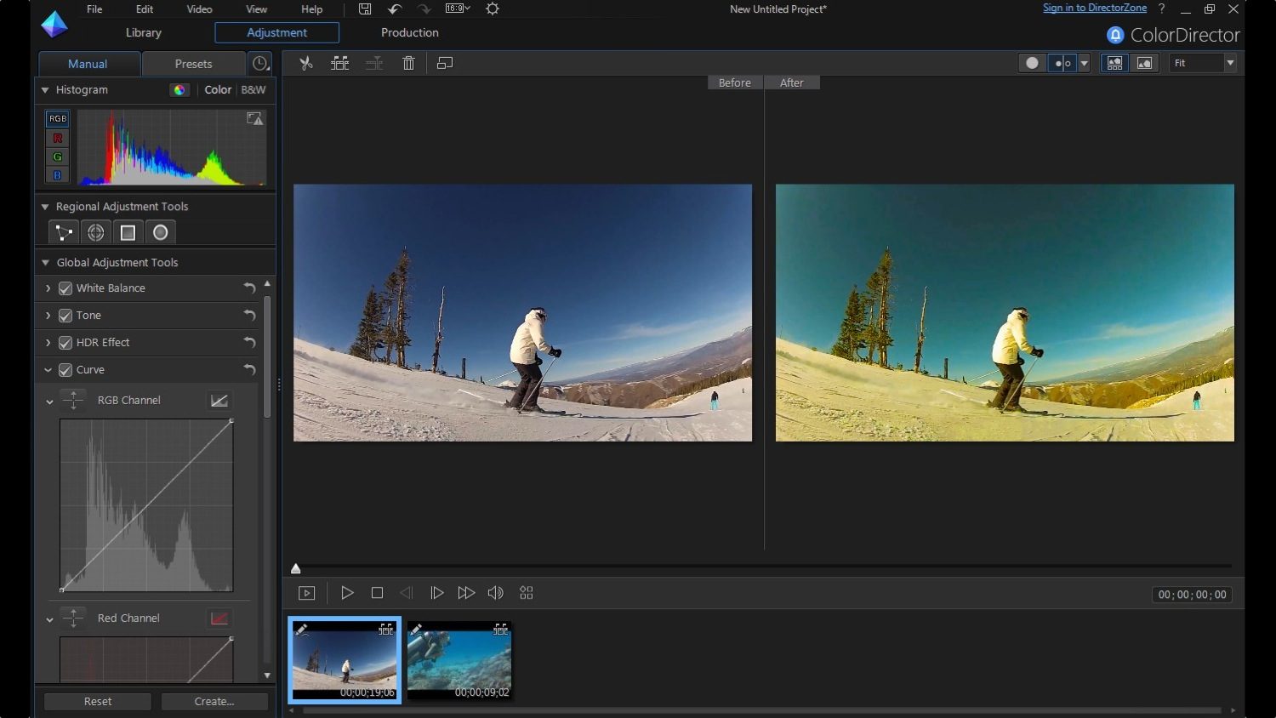Show only green G histogram channel
Screen dimensions: 1276x718
[x=57, y=157]
